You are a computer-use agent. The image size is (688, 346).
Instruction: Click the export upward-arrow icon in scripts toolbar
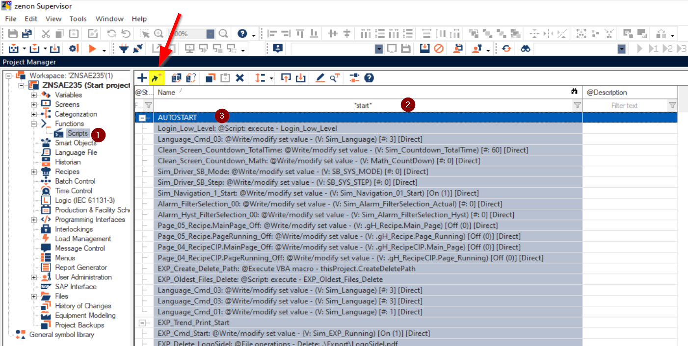[286, 77]
